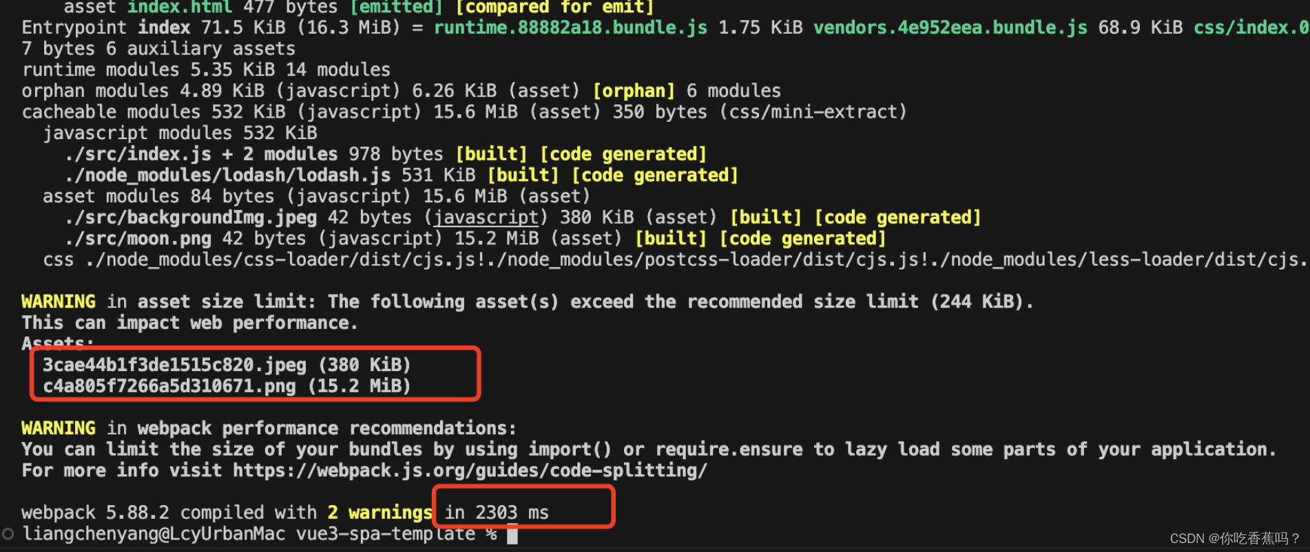Click './src/backgroundImg.jpeg' module path

tap(191, 217)
